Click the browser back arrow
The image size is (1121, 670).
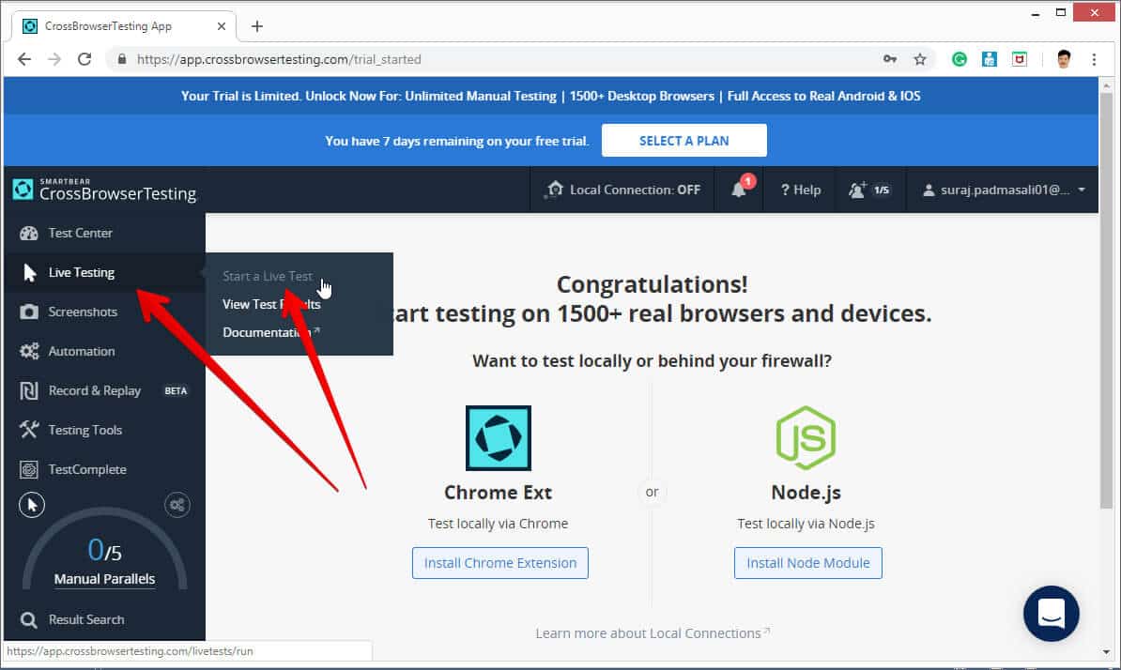point(24,59)
